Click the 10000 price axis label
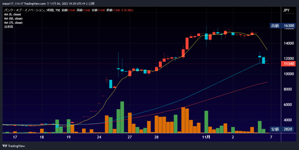The image size is (299, 150). click(288, 74)
